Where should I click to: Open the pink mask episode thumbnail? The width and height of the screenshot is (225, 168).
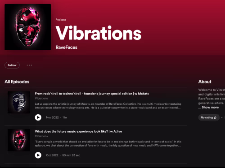[x=19, y=140]
